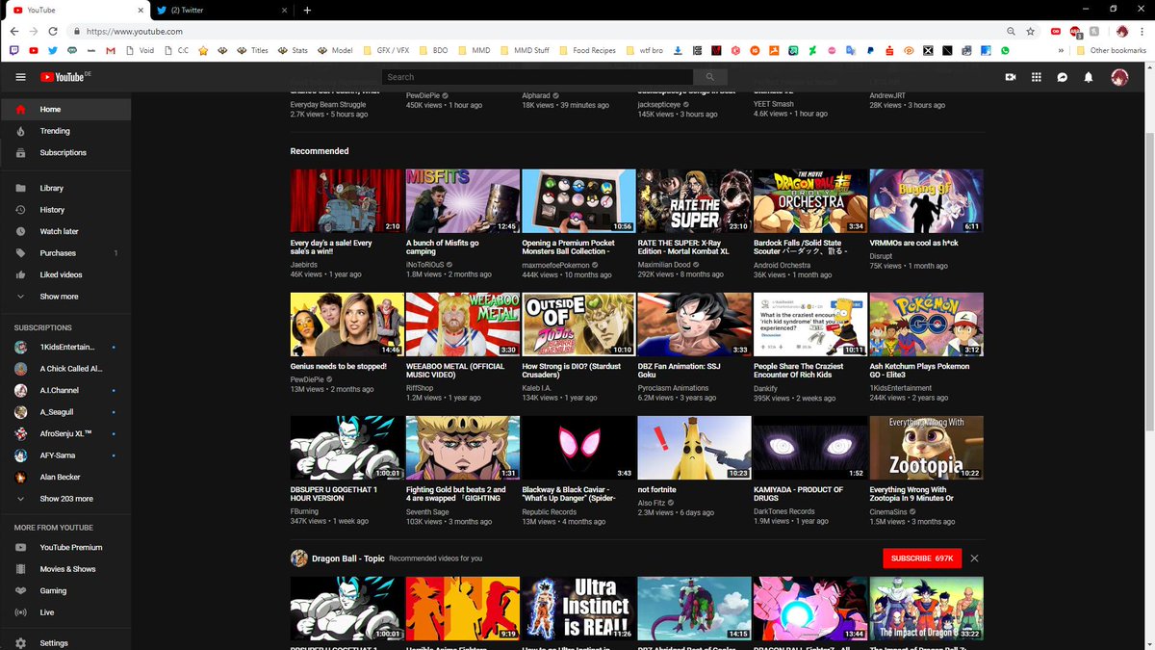Image resolution: width=1155 pixels, height=650 pixels.
Task: Open the Food Recipes bookmark folder
Action: [x=587, y=50]
